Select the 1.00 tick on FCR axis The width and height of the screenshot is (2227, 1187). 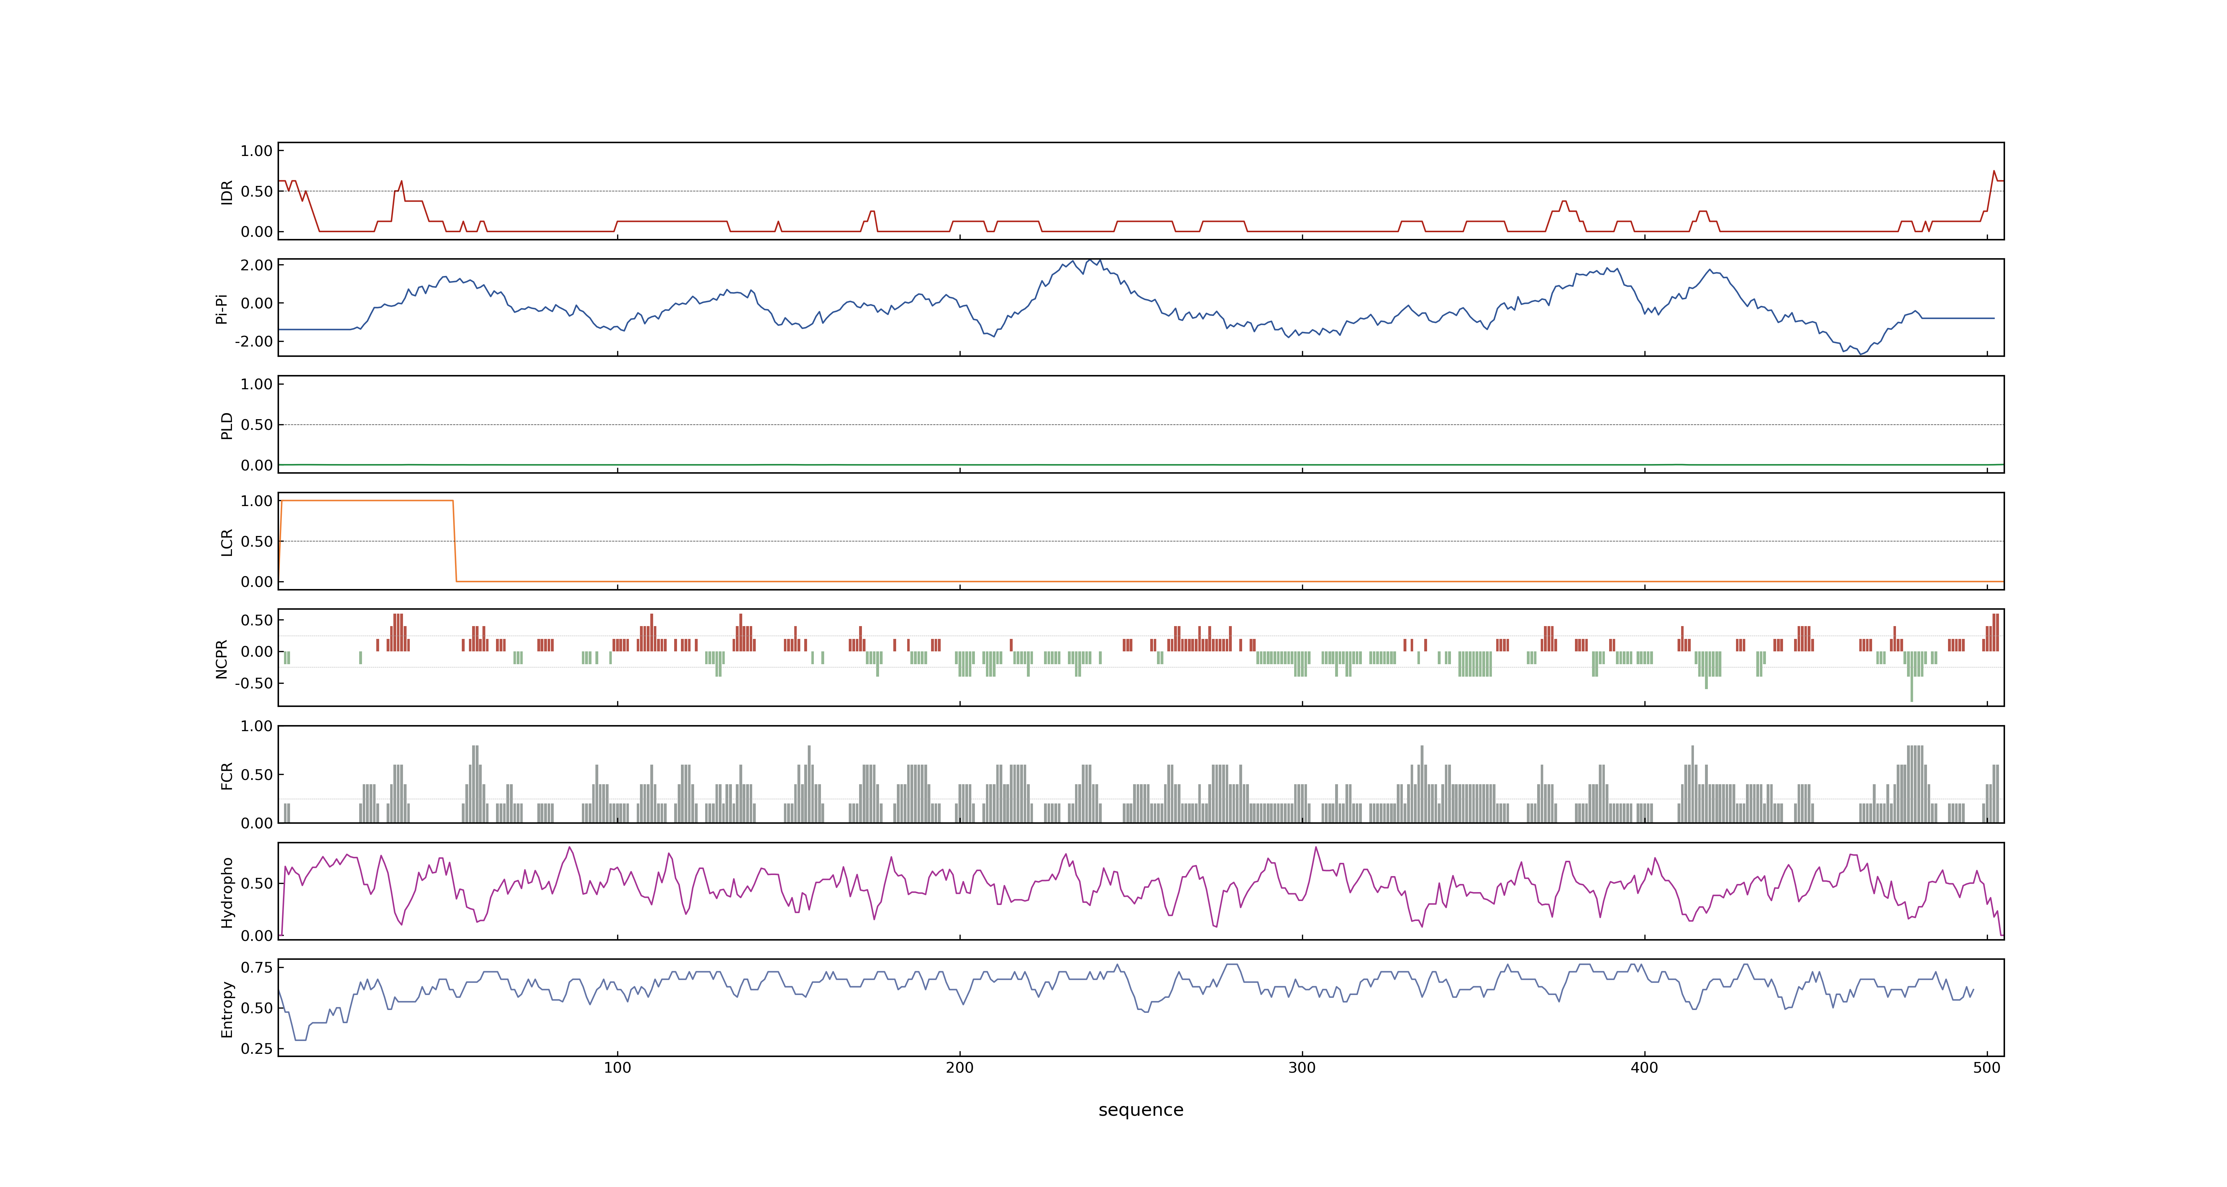pos(257,727)
